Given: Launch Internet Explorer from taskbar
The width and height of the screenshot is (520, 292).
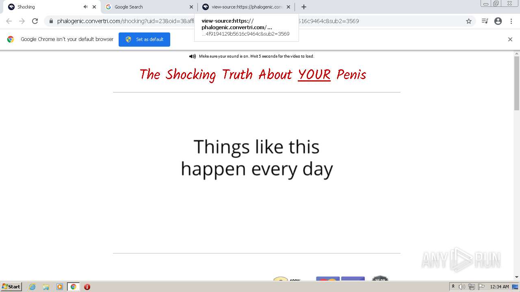Looking at the screenshot, I should pos(32,287).
